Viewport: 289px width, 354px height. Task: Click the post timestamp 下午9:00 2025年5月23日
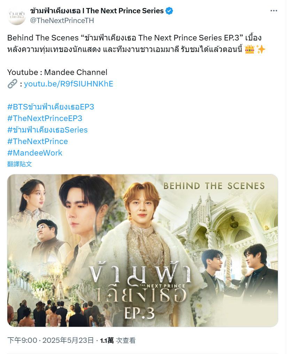pos(50,340)
